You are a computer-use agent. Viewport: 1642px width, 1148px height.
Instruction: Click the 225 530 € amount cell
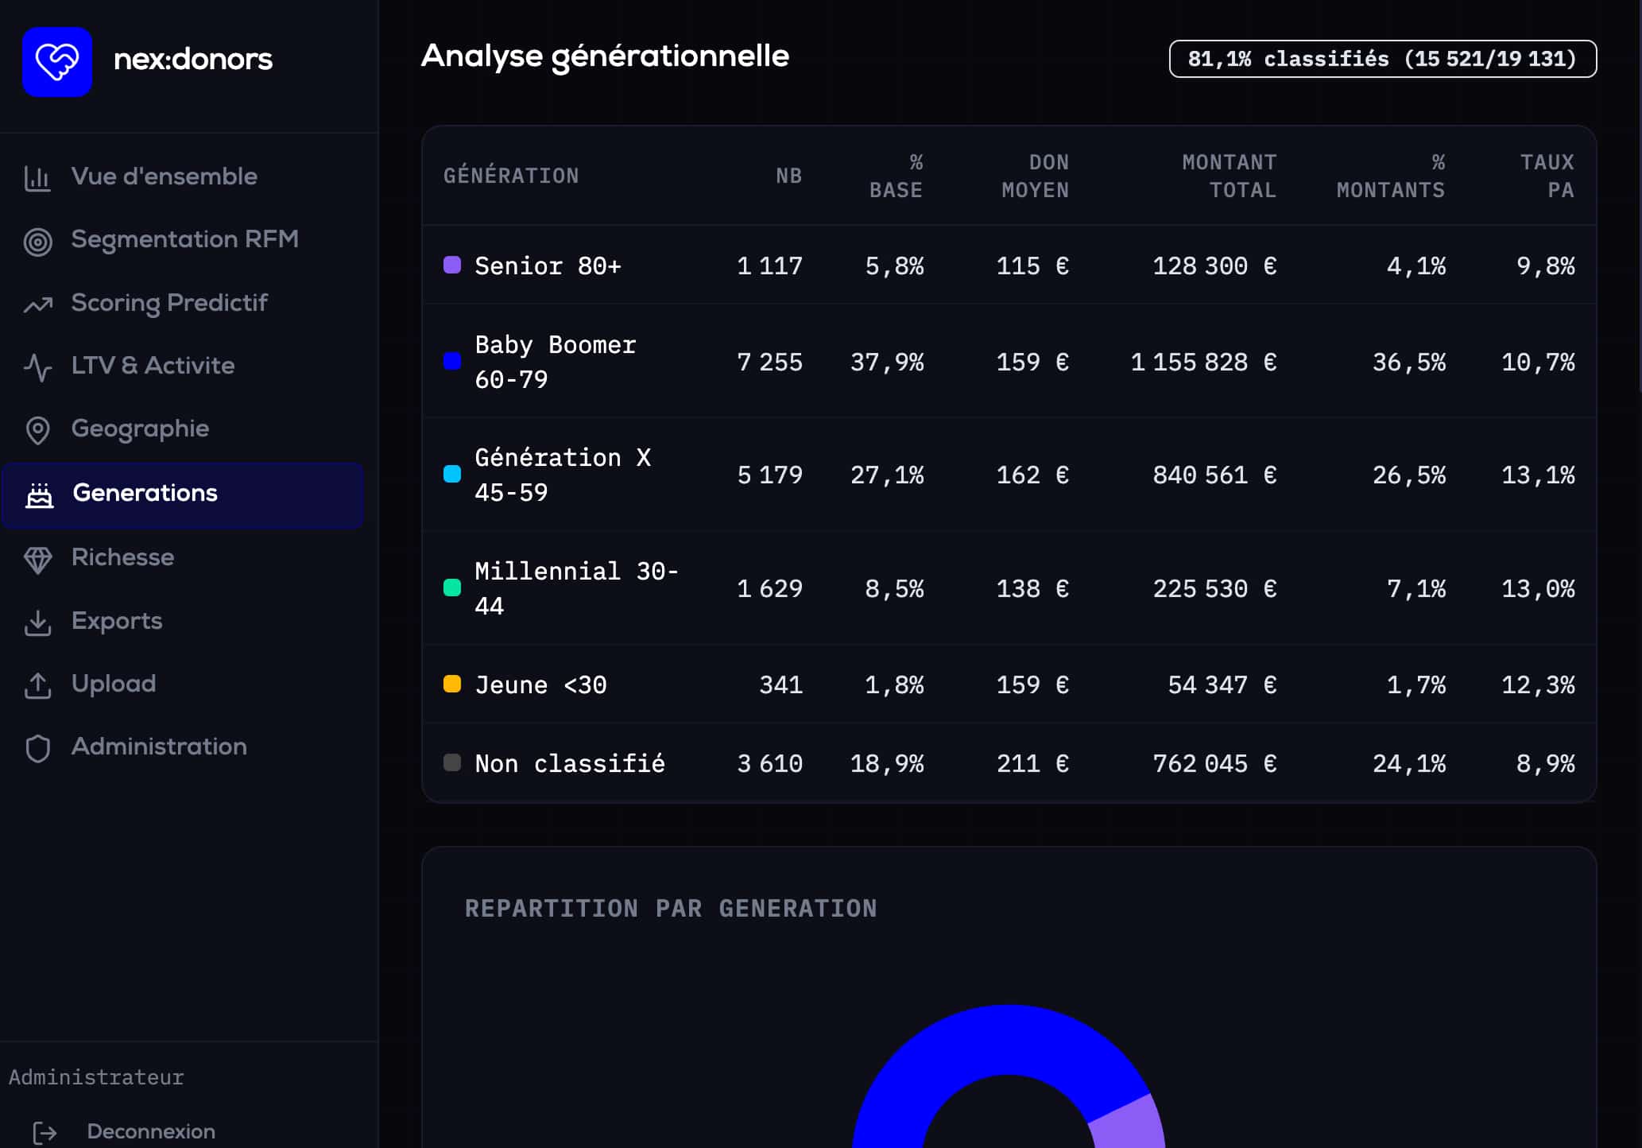1214,588
